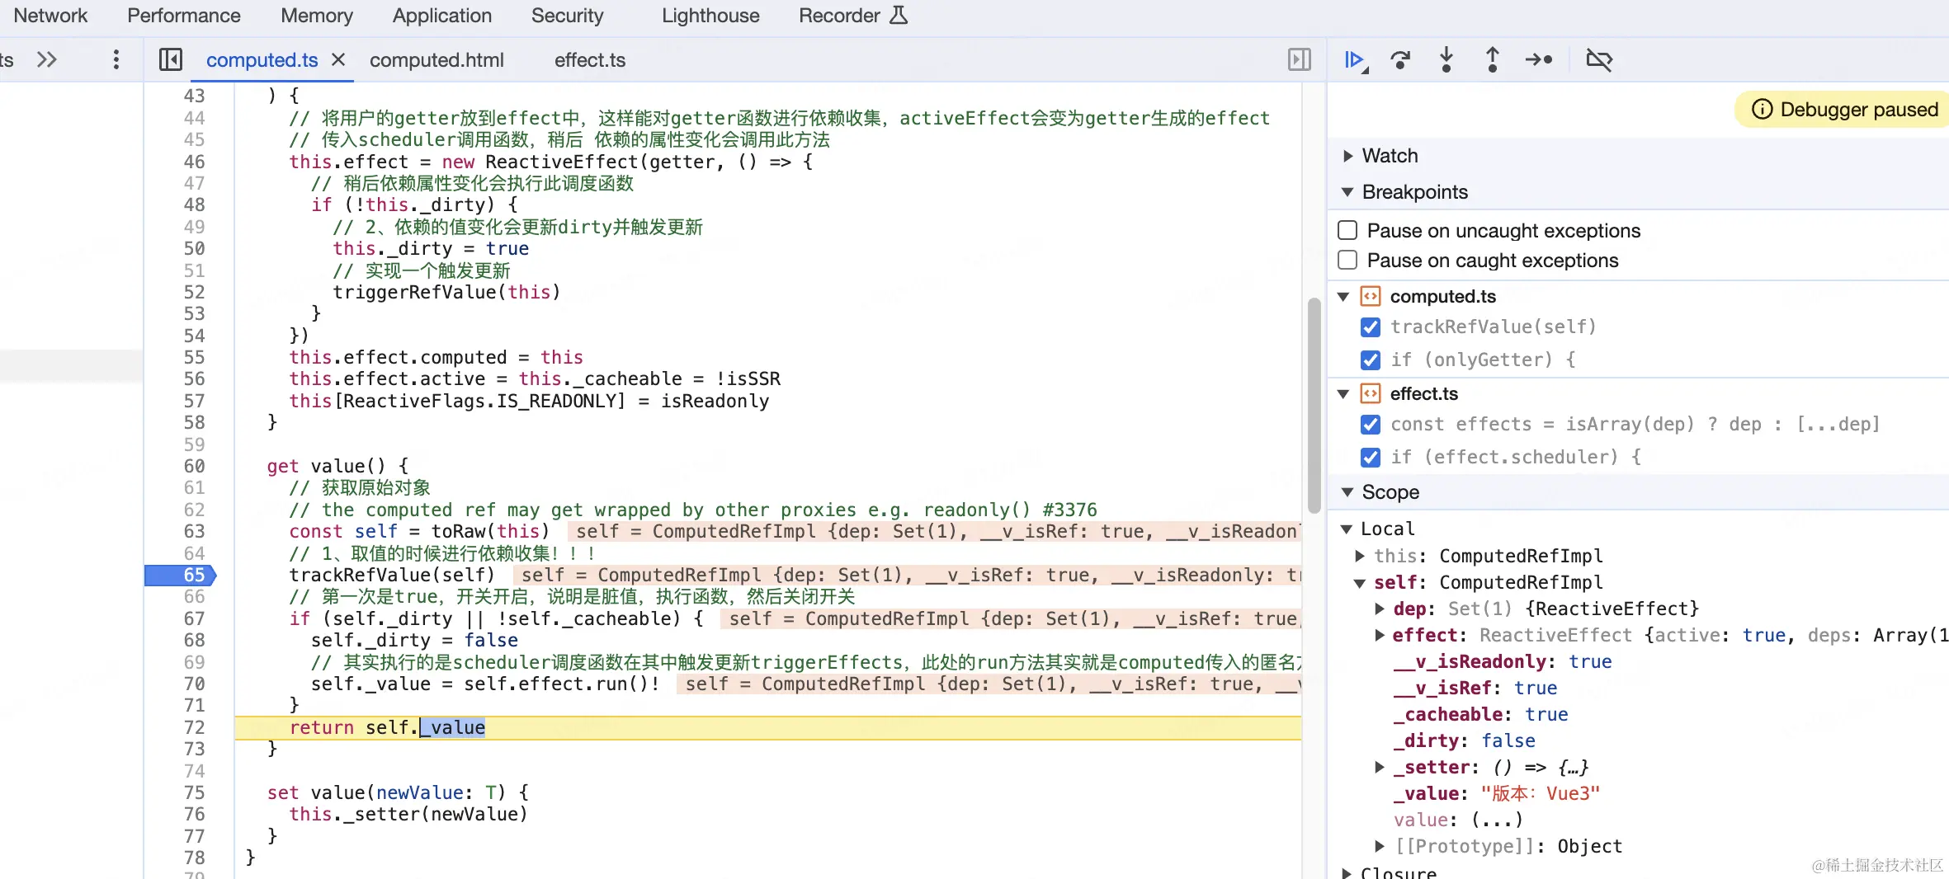The image size is (1949, 879).
Task: Click line number 72 in gutter
Action: tap(194, 727)
